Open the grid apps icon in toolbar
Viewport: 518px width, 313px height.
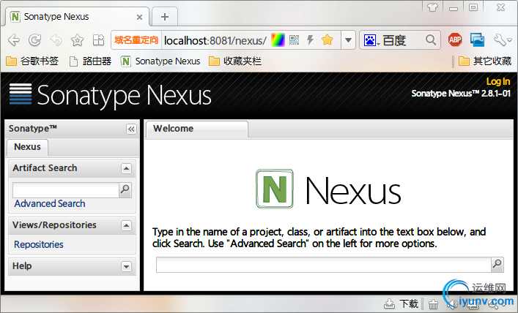point(98,40)
